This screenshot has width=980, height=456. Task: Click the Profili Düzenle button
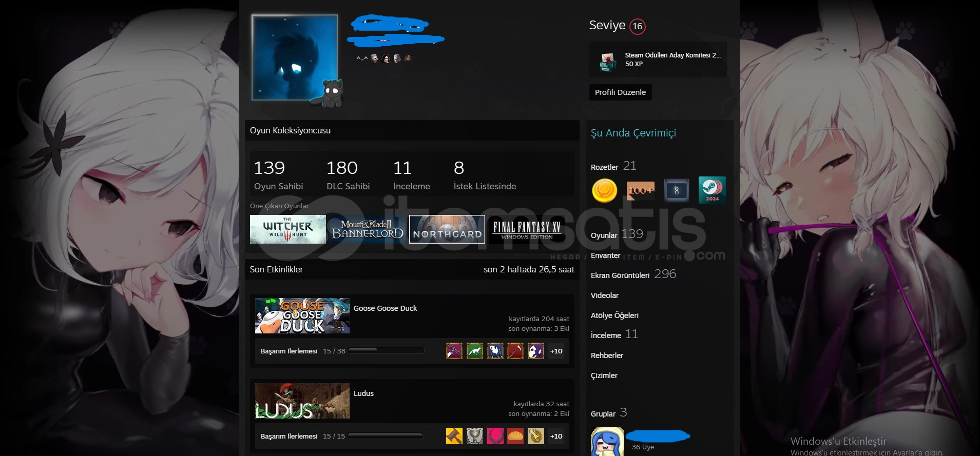tap(620, 92)
